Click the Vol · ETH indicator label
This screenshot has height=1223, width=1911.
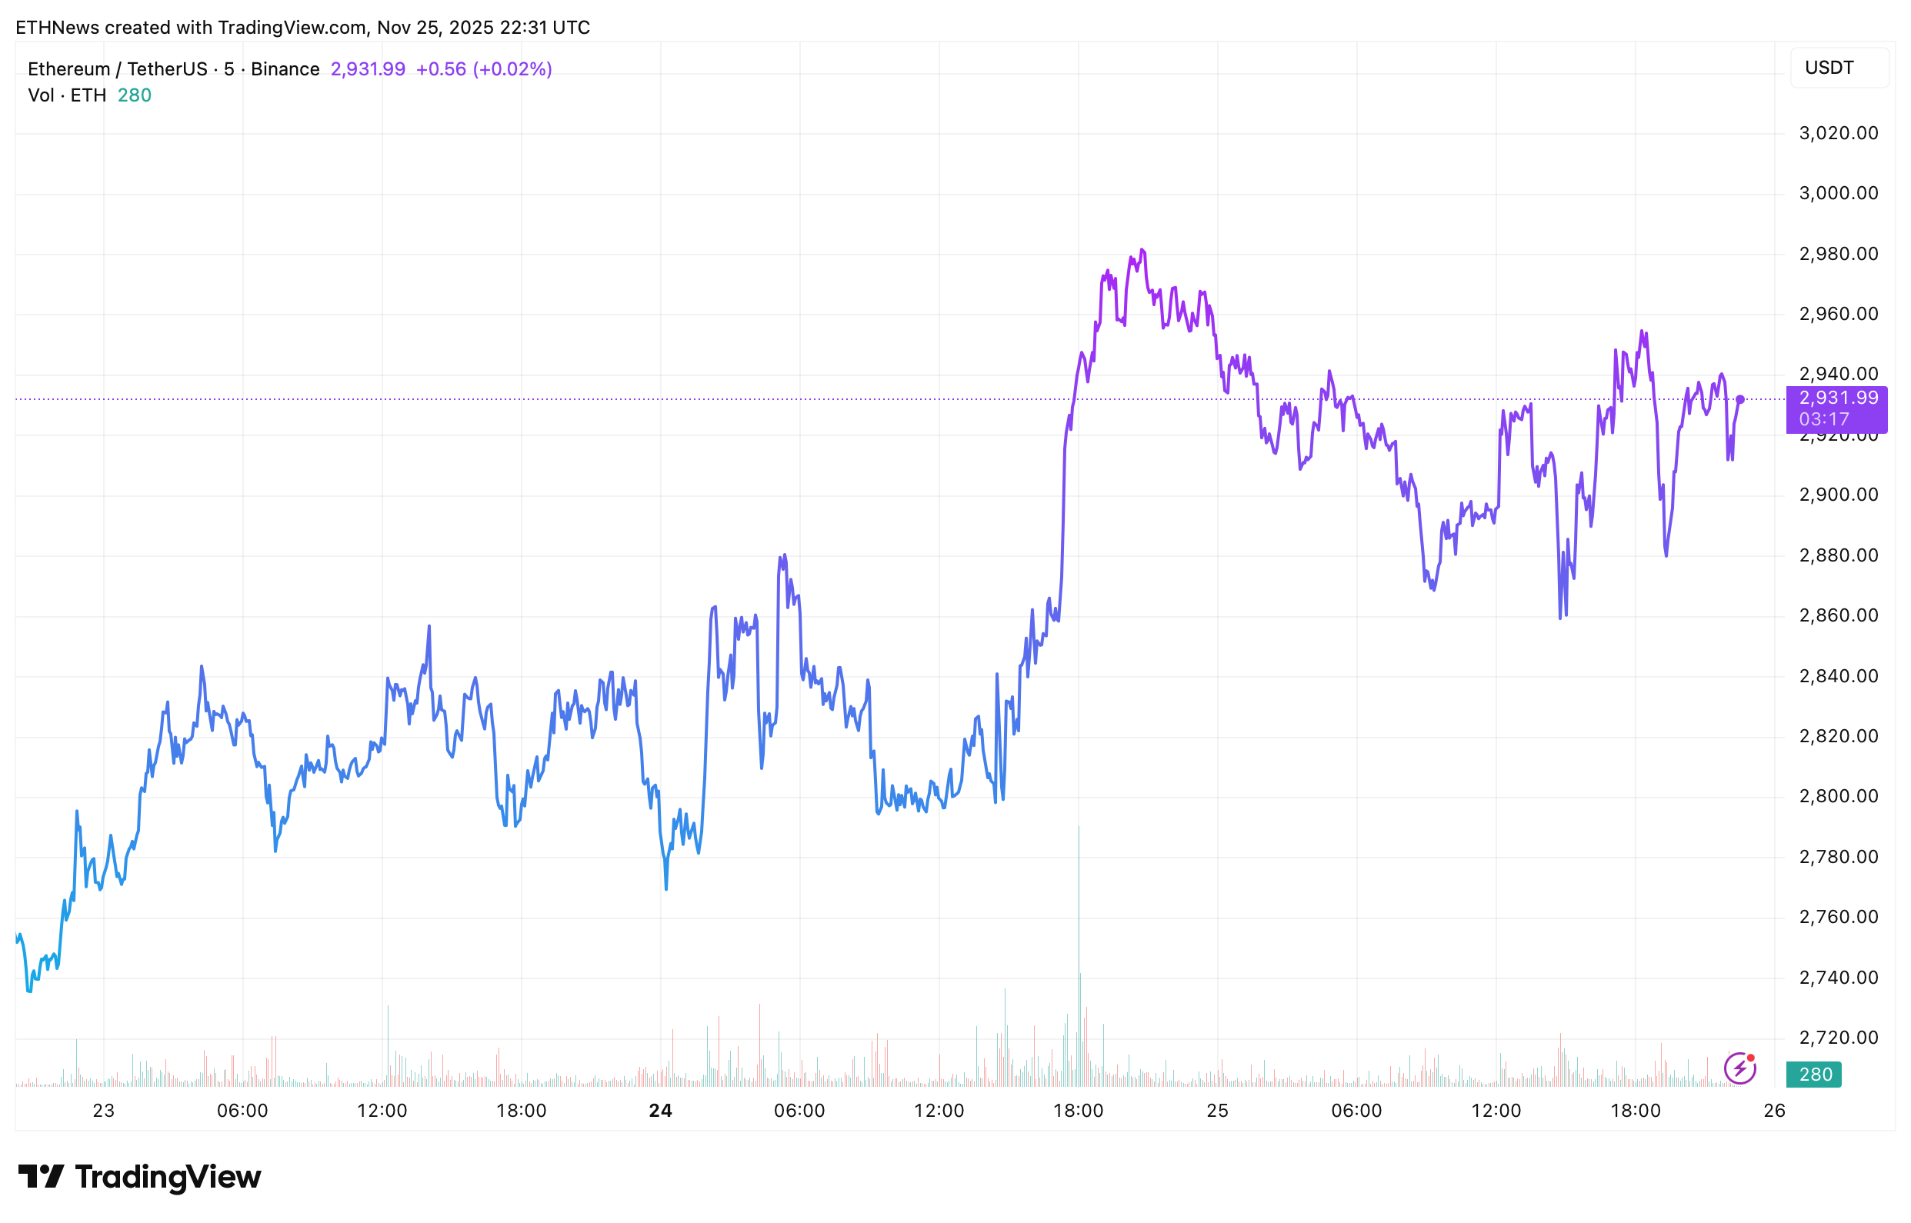tap(67, 95)
